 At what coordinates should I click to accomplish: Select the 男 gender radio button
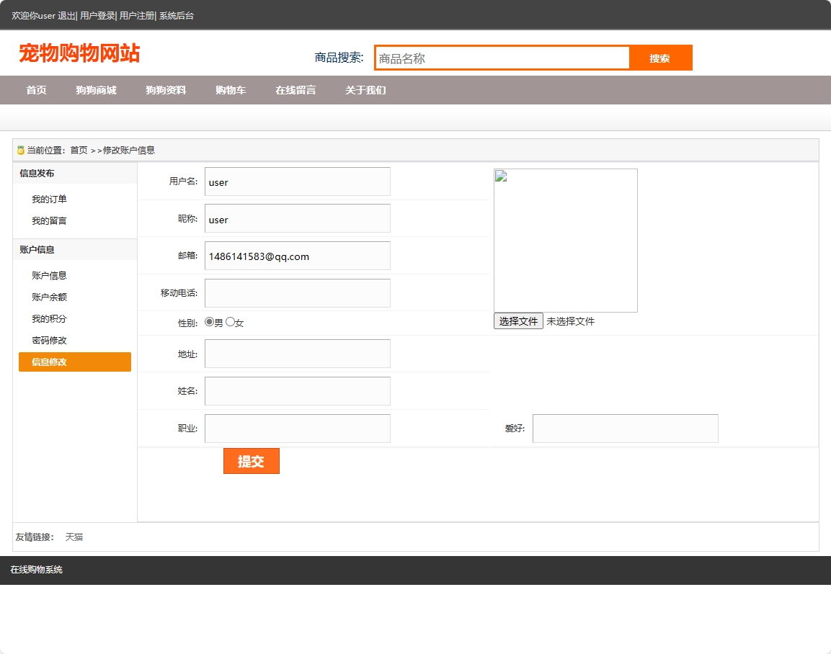click(210, 322)
